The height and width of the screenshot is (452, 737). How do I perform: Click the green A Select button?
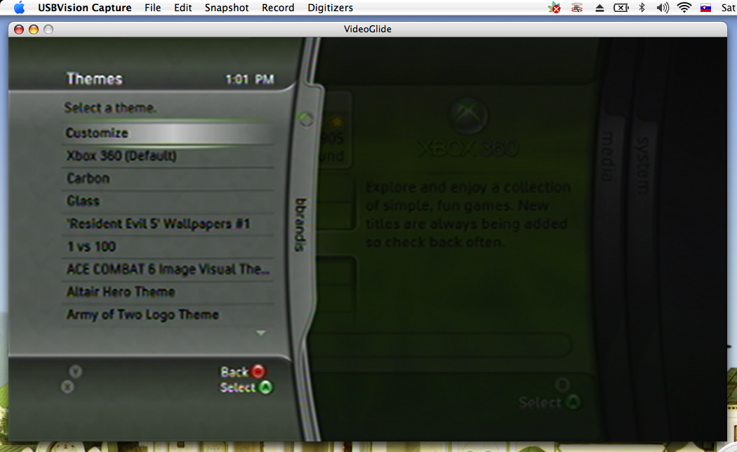tap(265, 387)
